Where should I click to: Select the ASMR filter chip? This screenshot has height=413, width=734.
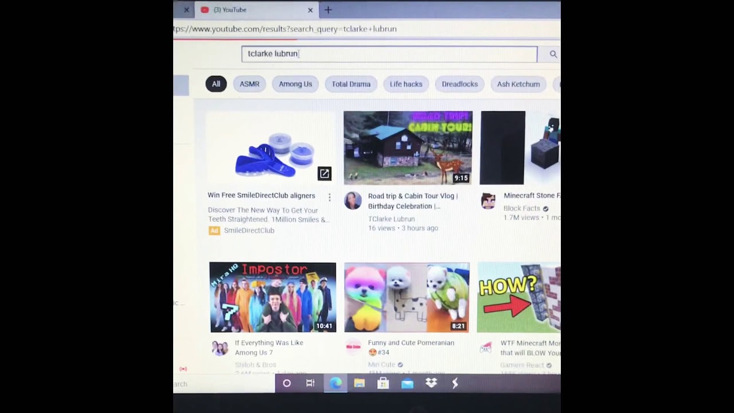click(x=249, y=84)
